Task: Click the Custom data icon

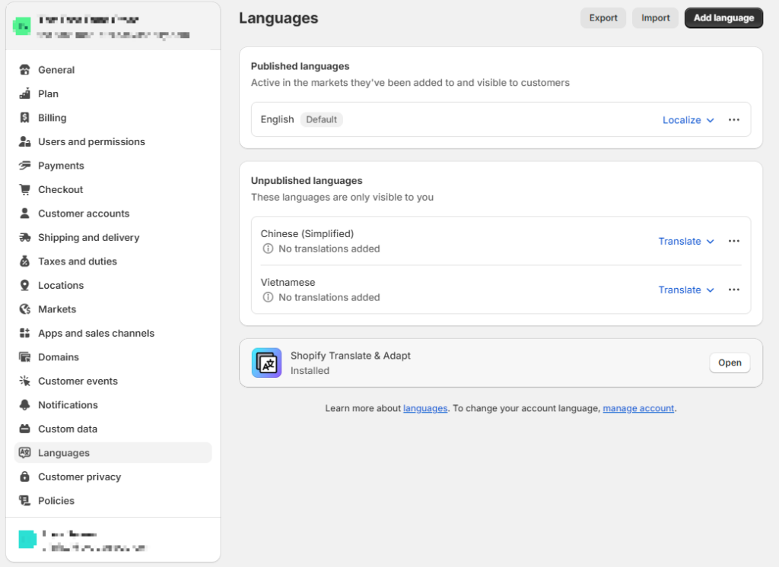Action: pos(24,429)
